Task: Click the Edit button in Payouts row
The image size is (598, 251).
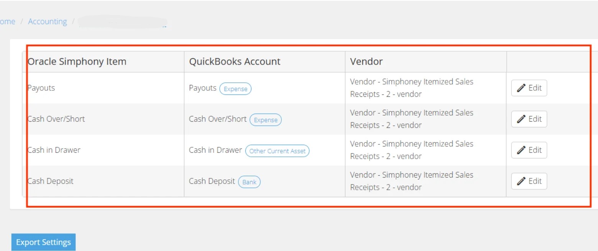Action: pos(529,88)
